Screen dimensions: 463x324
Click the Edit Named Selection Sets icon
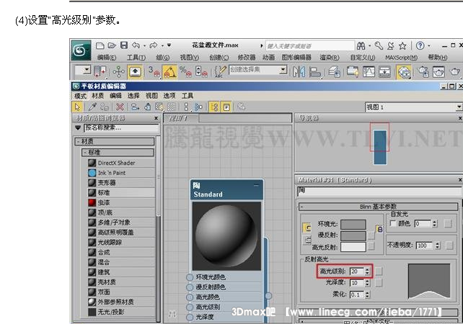coord(220,71)
